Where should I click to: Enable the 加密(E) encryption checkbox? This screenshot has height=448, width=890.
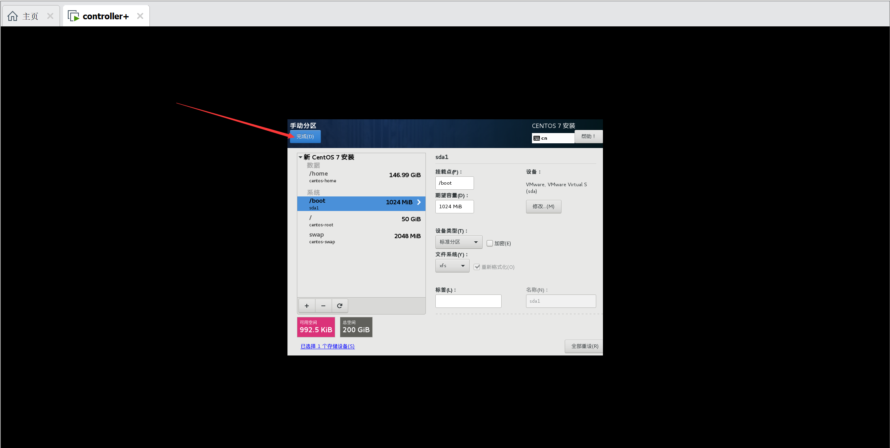(x=490, y=243)
